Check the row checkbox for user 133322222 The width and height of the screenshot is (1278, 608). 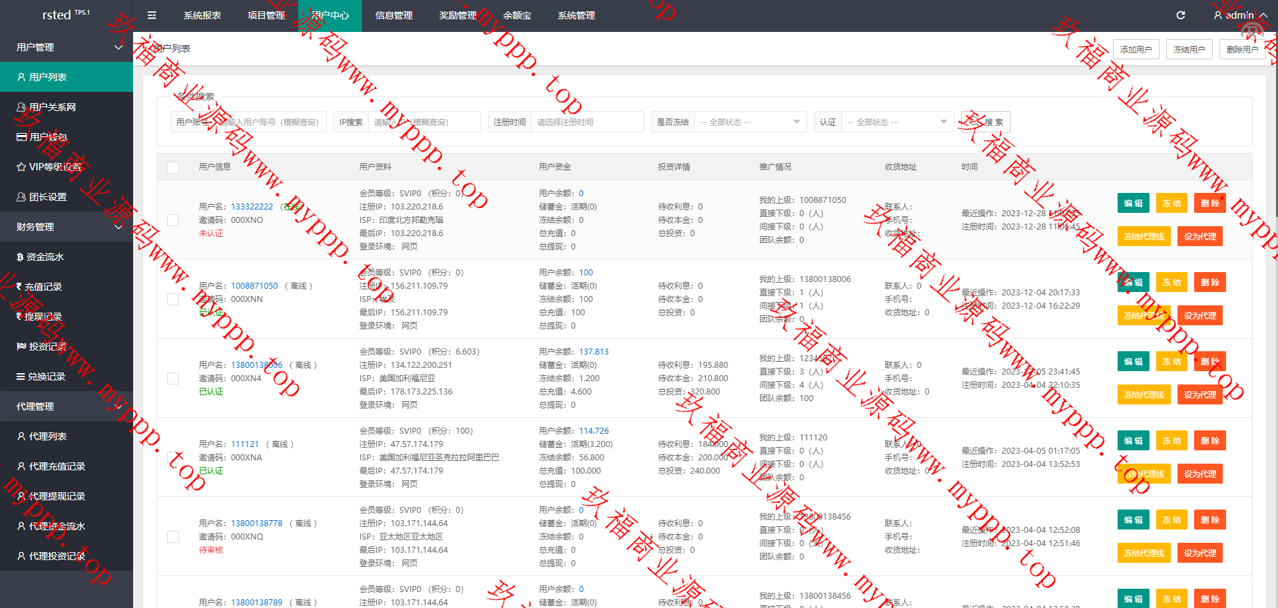(173, 220)
